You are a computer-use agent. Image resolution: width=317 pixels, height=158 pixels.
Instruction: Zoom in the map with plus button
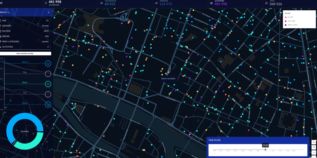314,152
